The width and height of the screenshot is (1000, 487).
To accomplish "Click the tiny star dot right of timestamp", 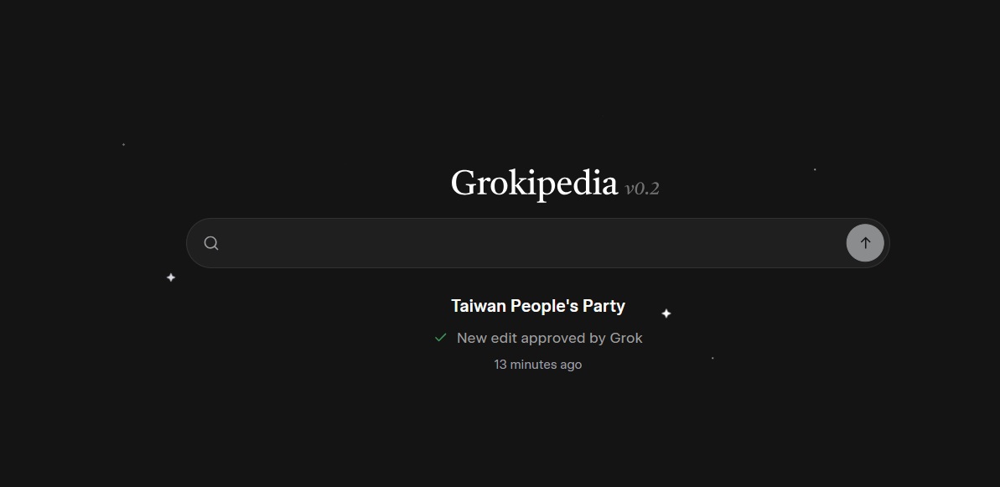I will click(712, 358).
